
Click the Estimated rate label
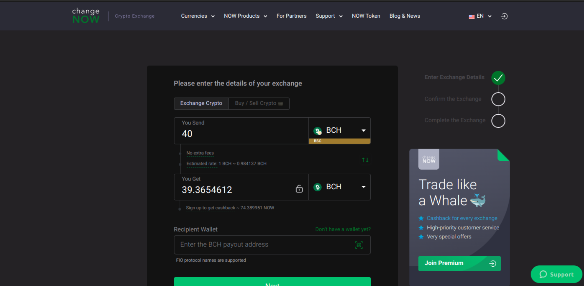point(202,163)
